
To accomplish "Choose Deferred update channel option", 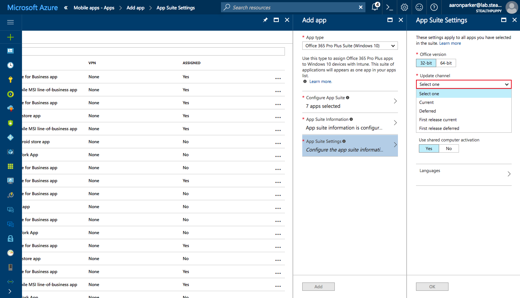I will (464, 111).
